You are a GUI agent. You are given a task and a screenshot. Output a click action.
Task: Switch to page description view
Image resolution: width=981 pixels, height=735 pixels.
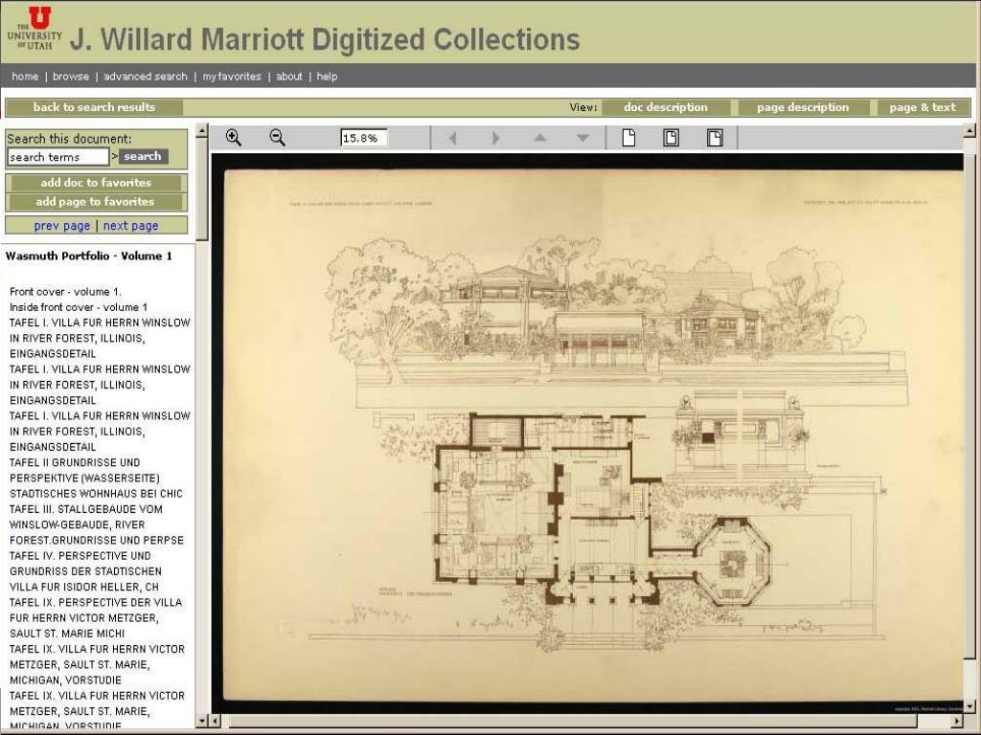coord(804,107)
